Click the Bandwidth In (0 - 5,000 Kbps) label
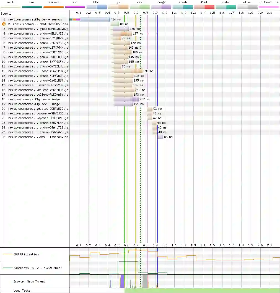 pyautogui.click(x=38, y=268)
